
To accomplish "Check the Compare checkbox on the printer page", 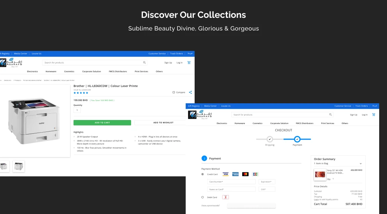I will tap(173, 92).
